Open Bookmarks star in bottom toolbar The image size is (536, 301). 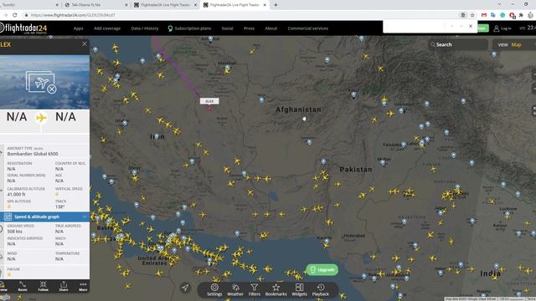click(x=276, y=289)
